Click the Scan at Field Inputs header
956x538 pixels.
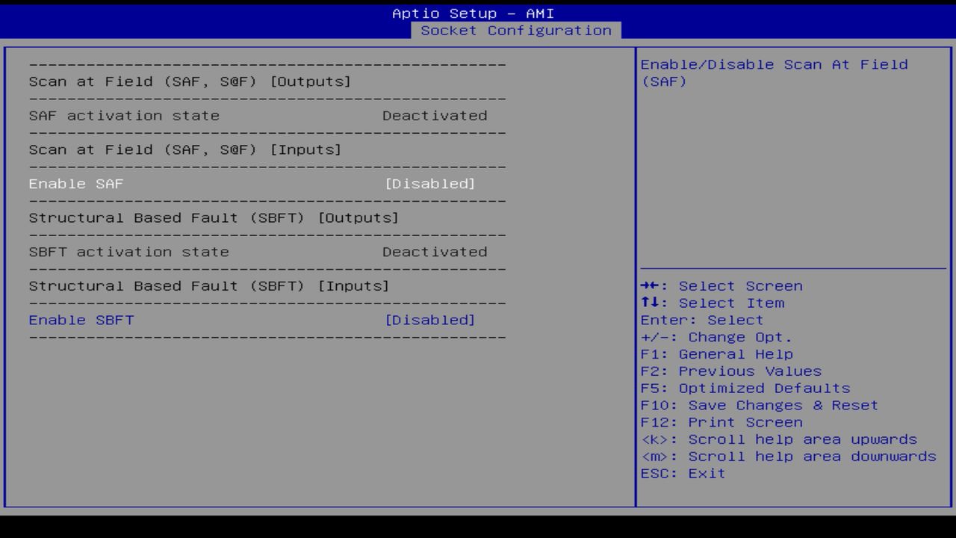coord(184,149)
